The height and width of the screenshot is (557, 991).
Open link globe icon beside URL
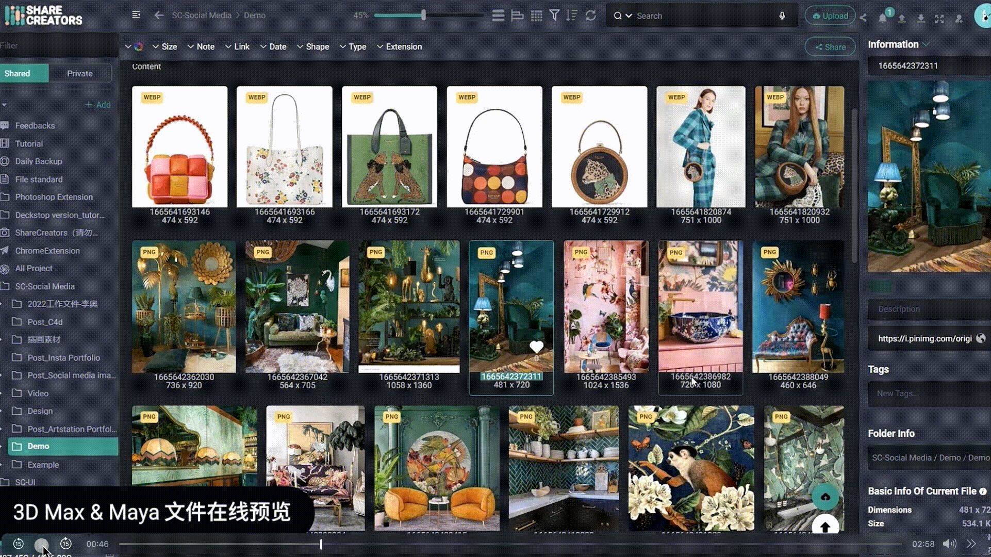(x=981, y=338)
